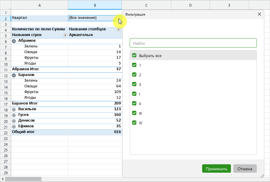Collapse the Баранов group
Image resolution: width=270 pixels, height=182 pixels.
[x=14, y=75]
